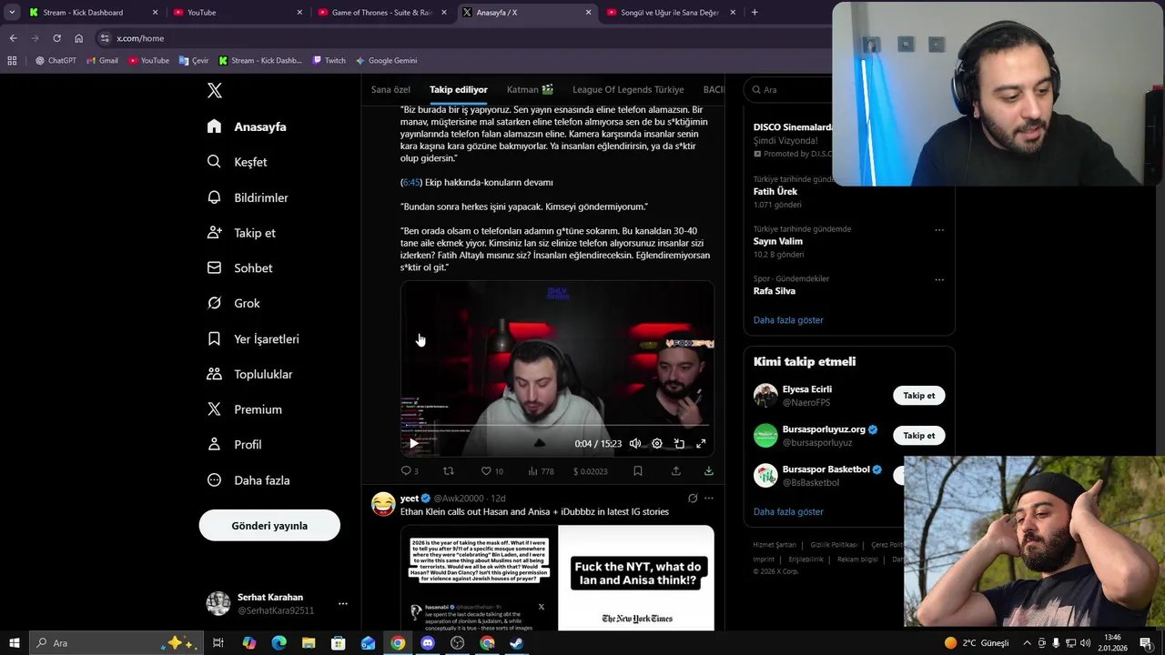Open Keşfet search page
Image resolution: width=1165 pixels, height=655 pixels.
click(237, 162)
